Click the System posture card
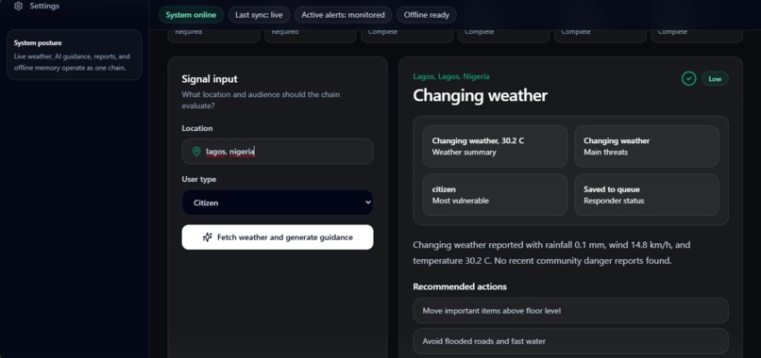The image size is (761, 358). (x=75, y=55)
